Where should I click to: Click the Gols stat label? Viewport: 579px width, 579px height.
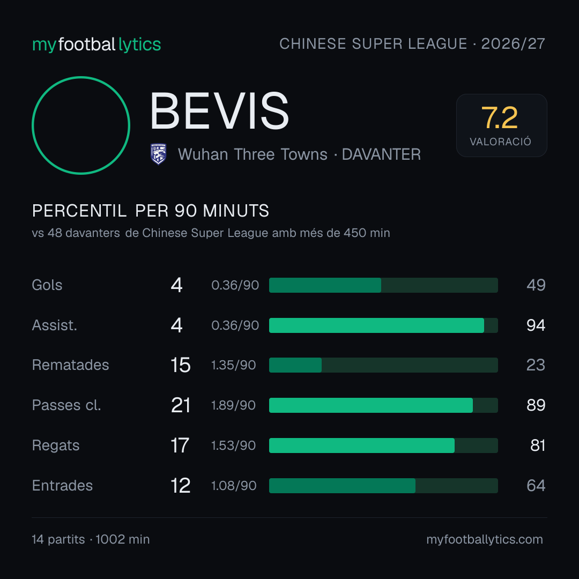click(x=47, y=285)
